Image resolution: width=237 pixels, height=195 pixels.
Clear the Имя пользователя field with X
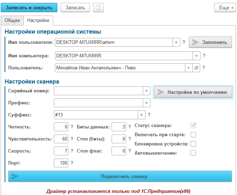click(x=176, y=42)
